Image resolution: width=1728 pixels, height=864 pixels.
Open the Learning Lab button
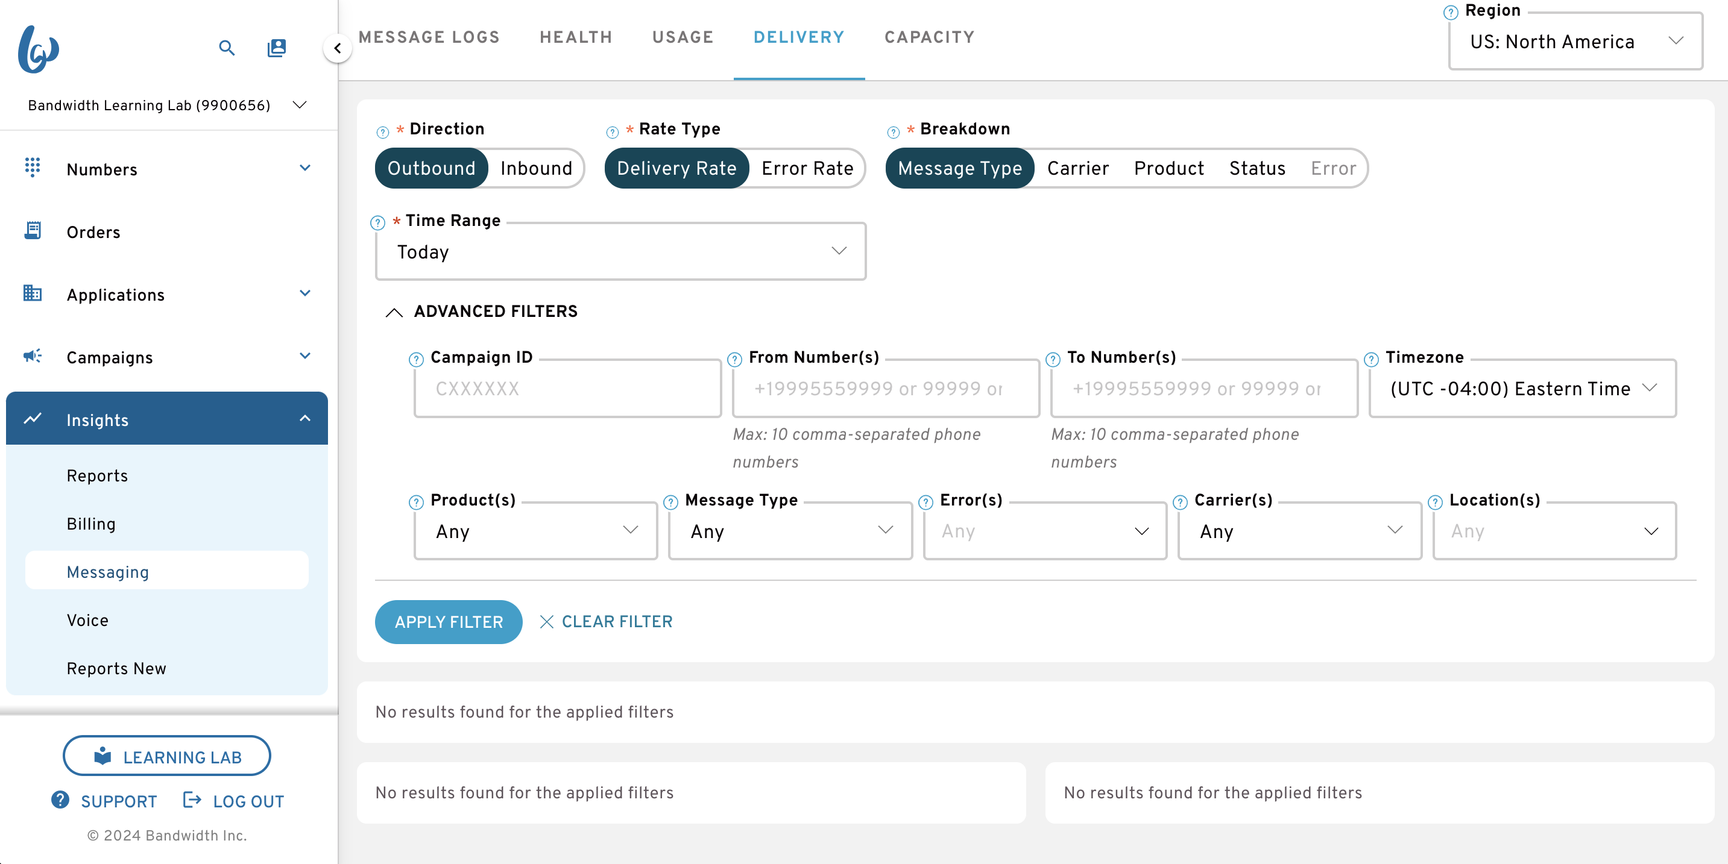166,756
